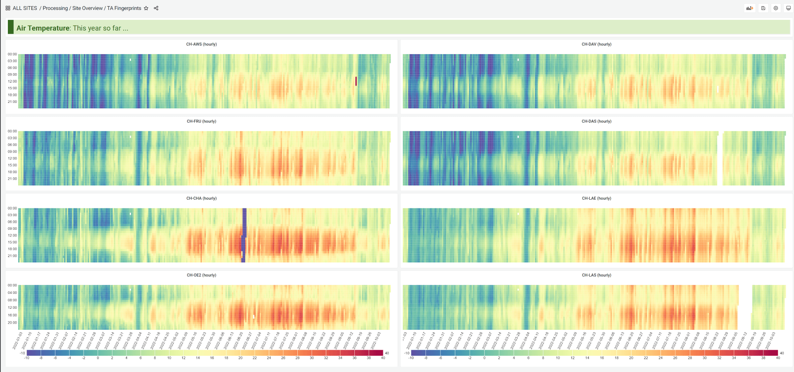Save the dashboard with the floppy icon
This screenshot has width=794, height=372.
tap(763, 8)
